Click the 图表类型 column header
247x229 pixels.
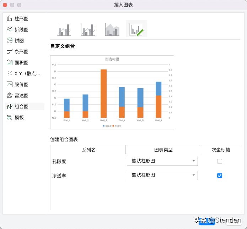tap(163, 150)
